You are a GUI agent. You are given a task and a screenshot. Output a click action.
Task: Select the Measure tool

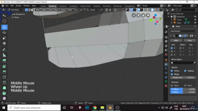pos(4,55)
